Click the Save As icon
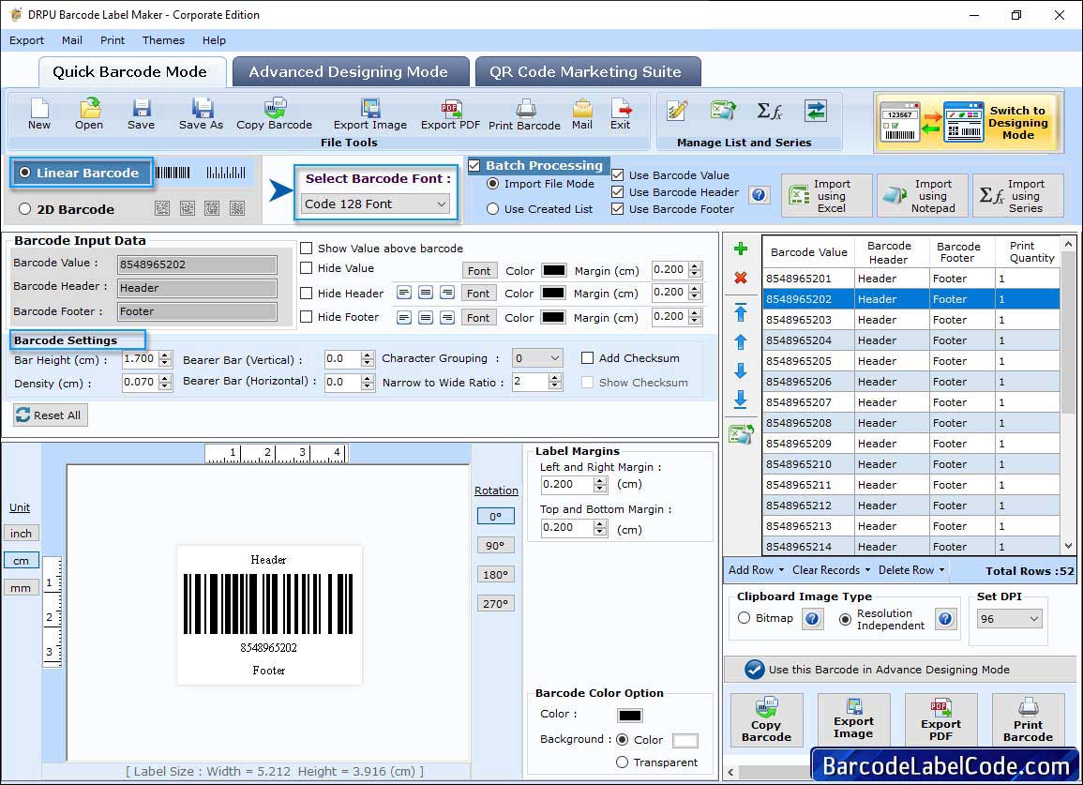This screenshot has height=785, width=1083. coord(201,114)
